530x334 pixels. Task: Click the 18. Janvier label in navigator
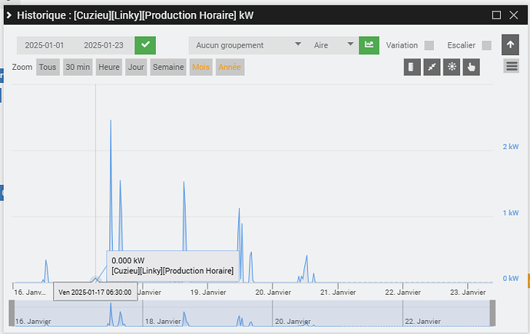tap(163, 321)
